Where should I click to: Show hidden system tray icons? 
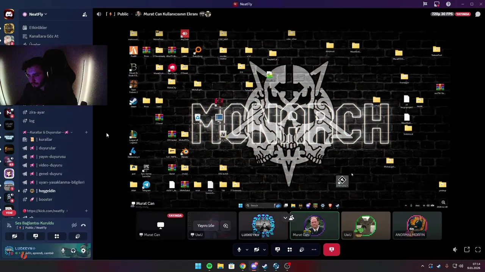(423, 266)
